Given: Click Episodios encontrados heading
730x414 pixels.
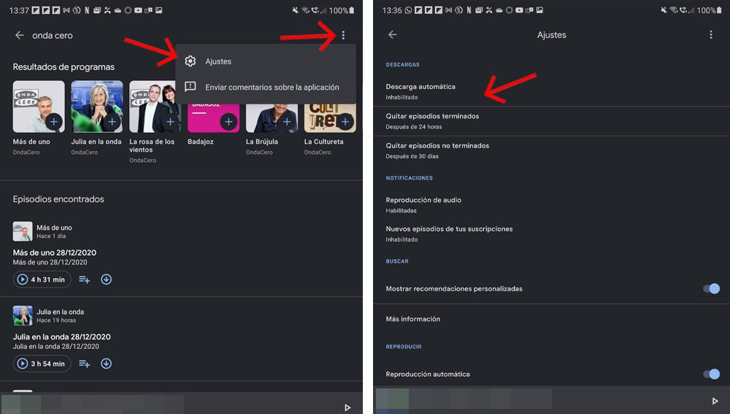Looking at the screenshot, I should click(x=58, y=199).
